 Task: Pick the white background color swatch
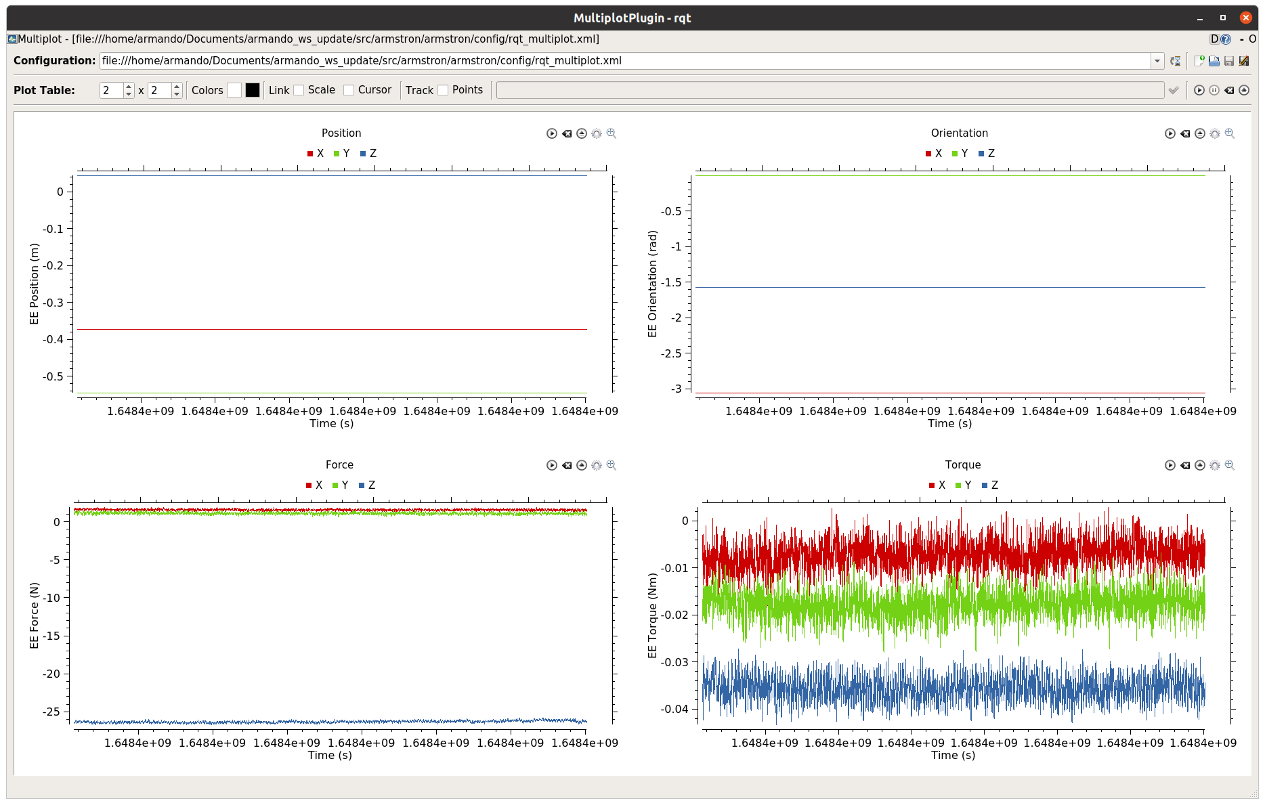pos(234,90)
